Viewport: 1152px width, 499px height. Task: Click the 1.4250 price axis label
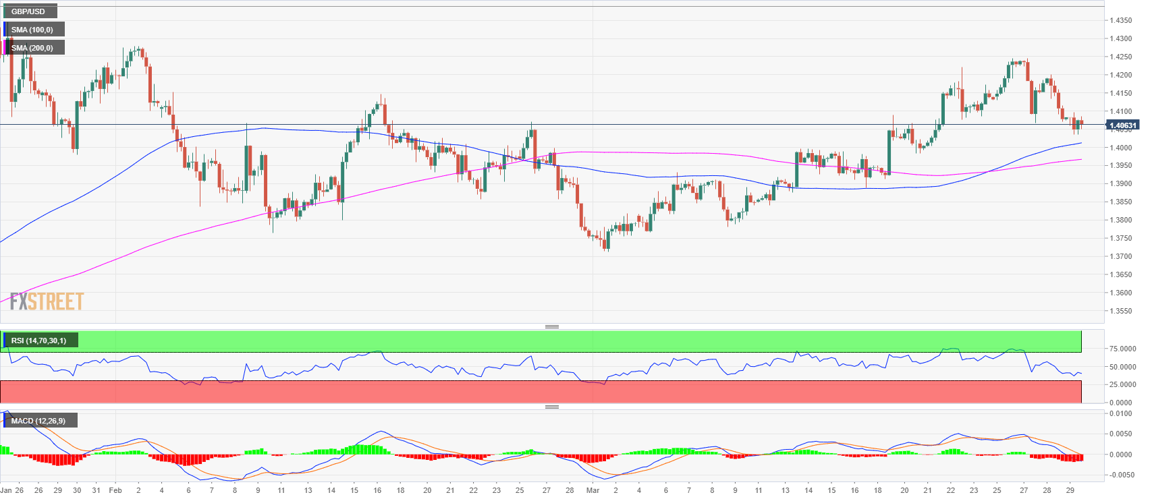(1121, 57)
